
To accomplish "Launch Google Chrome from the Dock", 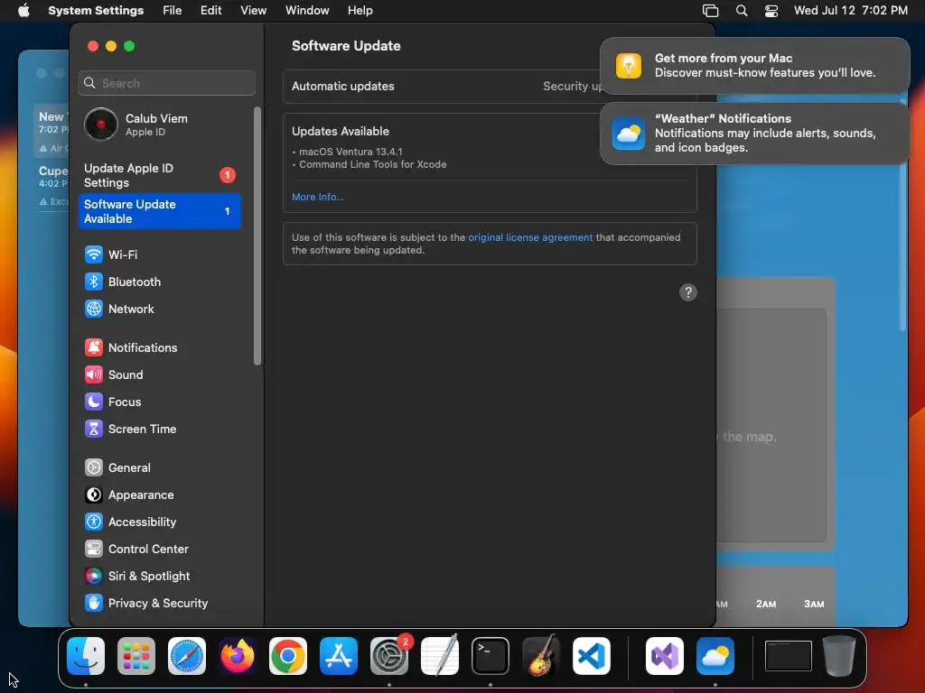I will 288,656.
